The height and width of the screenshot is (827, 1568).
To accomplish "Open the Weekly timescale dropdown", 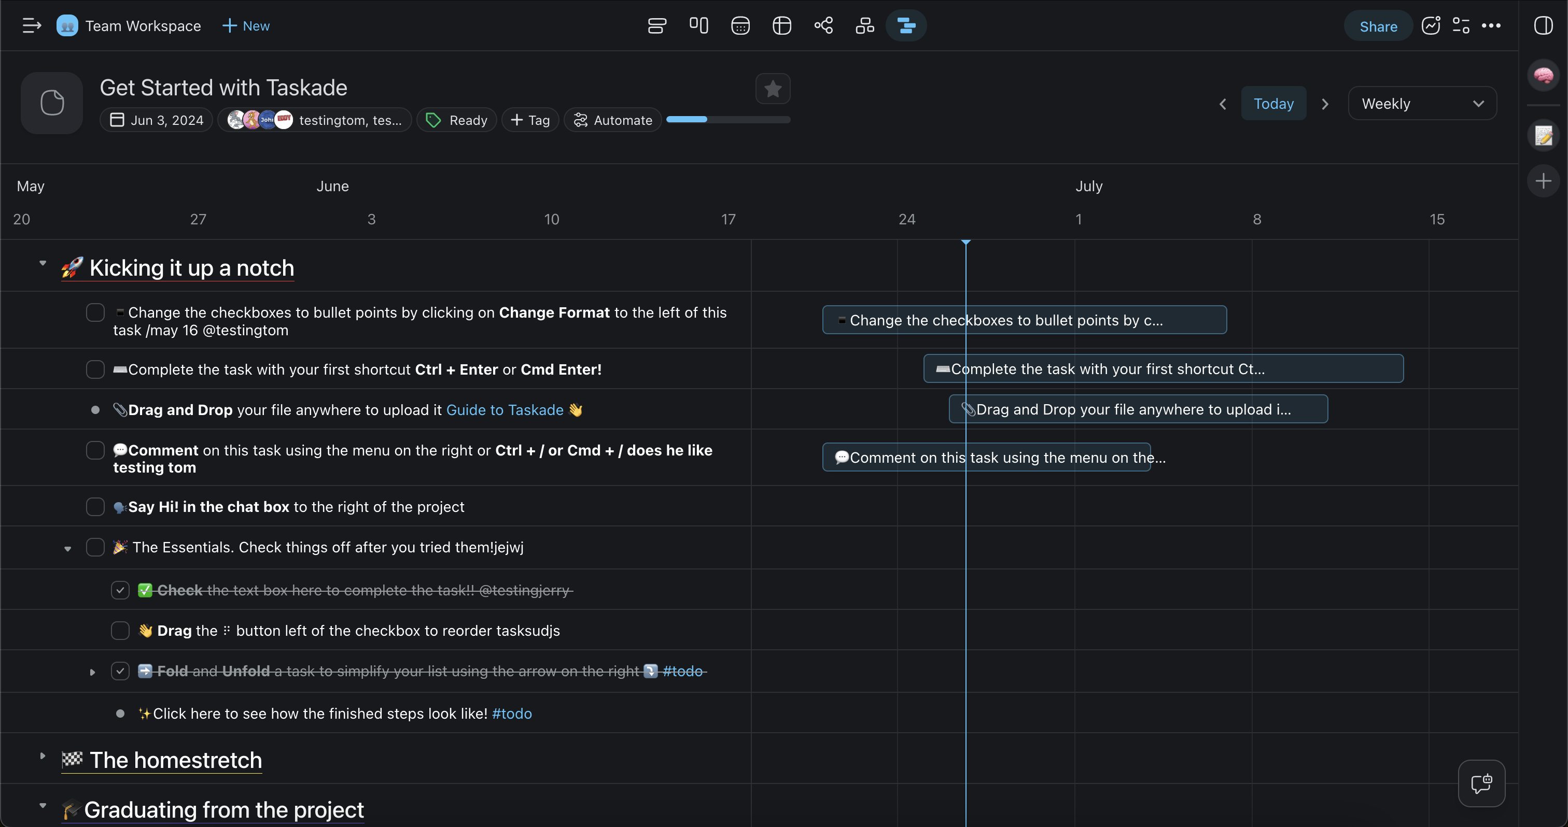I will [x=1422, y=104].
